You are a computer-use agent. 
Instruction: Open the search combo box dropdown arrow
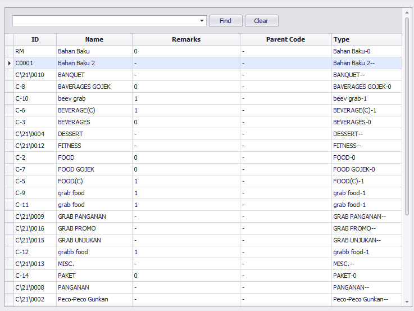(x=202, y=21)
